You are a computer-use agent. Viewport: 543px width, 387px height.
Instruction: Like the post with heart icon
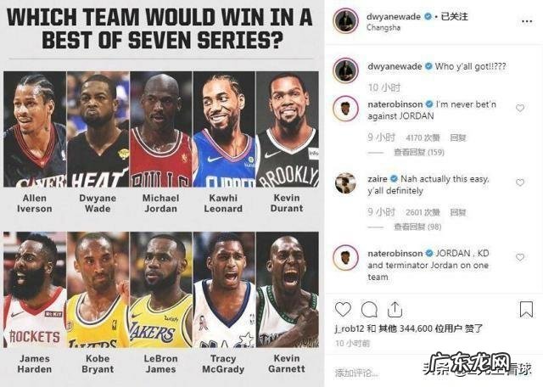[x=343, y=309]
